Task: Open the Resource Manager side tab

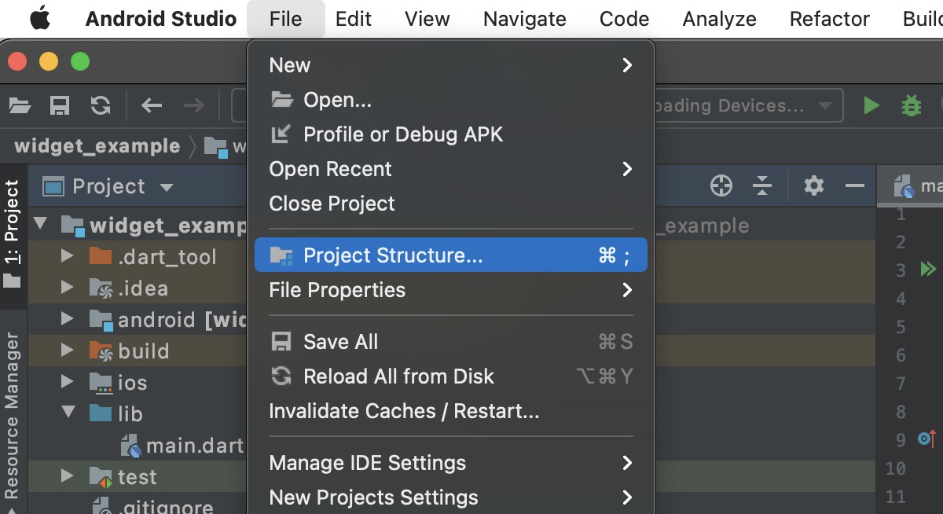Action: (x=13, y=415)
